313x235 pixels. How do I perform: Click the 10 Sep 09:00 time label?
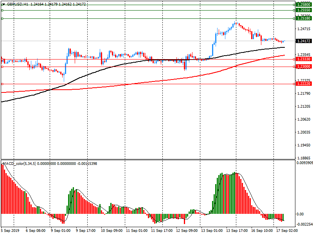click(x=112, y=231)
